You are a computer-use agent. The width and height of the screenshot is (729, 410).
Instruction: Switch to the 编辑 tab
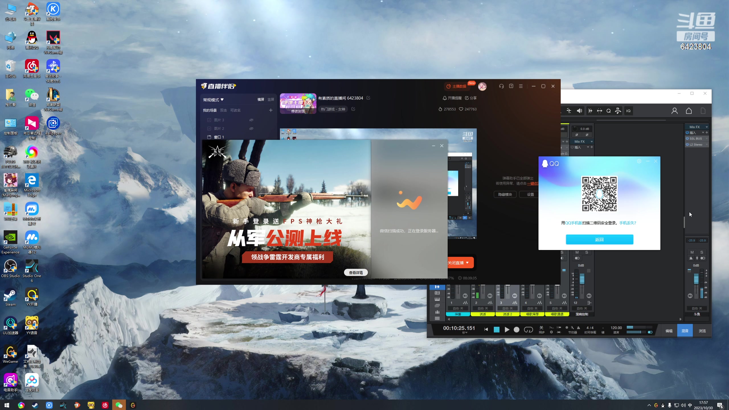tap(669, 331)
